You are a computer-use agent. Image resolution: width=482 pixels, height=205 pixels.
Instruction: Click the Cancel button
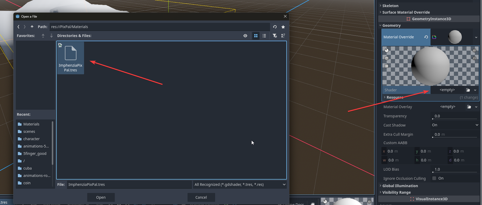click(x=201, y=197)
